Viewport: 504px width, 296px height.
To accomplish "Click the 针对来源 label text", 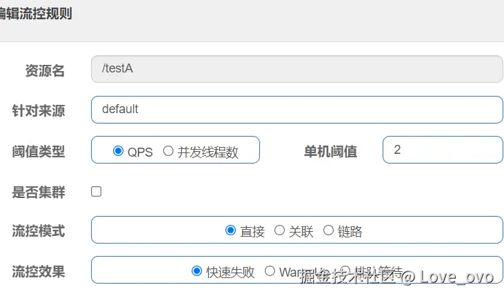I will tap(39, 110).
